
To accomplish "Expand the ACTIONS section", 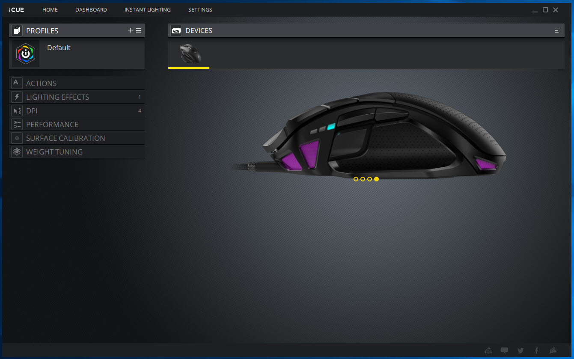I will click(x=77, y=83).
